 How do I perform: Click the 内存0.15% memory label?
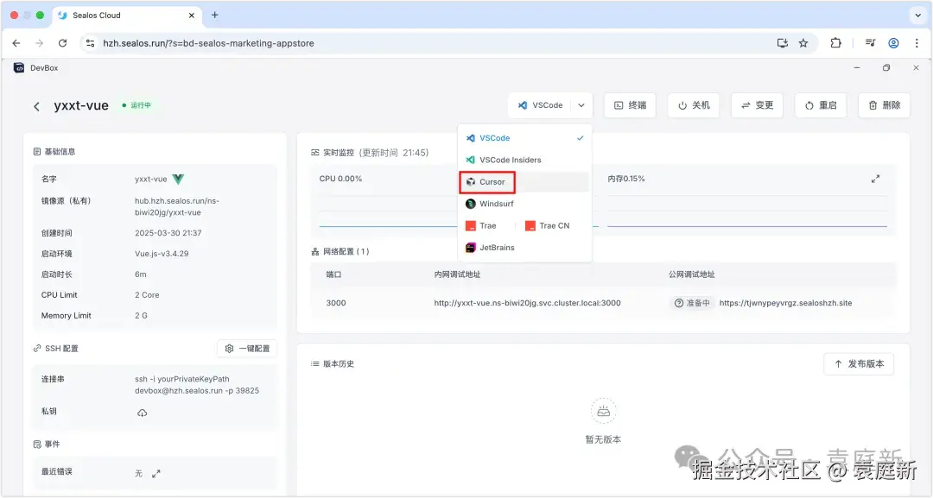(626, 179)
